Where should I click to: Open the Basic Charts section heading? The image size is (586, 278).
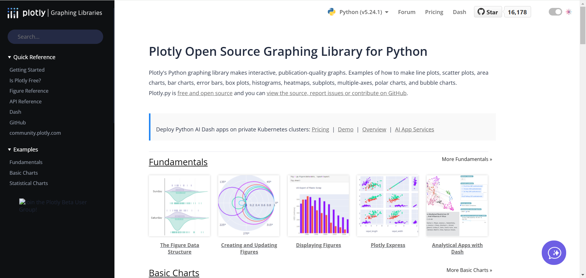pyautogui.click(x=174, y=273)
